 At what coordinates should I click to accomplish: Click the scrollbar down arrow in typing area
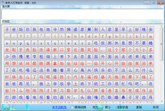point(162,101)
